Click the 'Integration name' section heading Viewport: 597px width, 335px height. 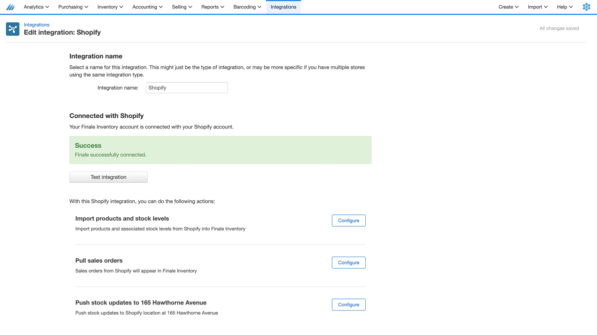96,56
